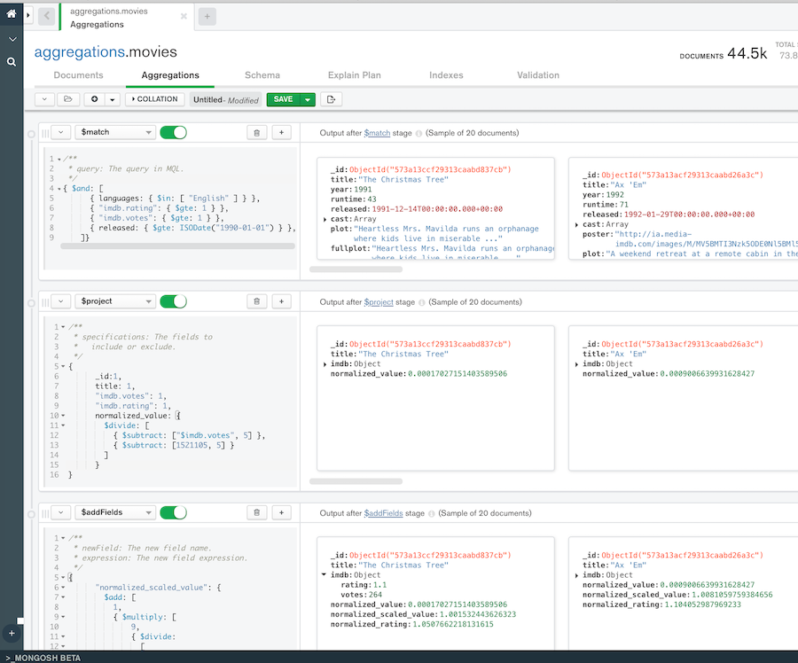Viewport: 798px width, 663px height.
Task: Collapse the $addFields stage chevron
Action: [x=60, y=512]
